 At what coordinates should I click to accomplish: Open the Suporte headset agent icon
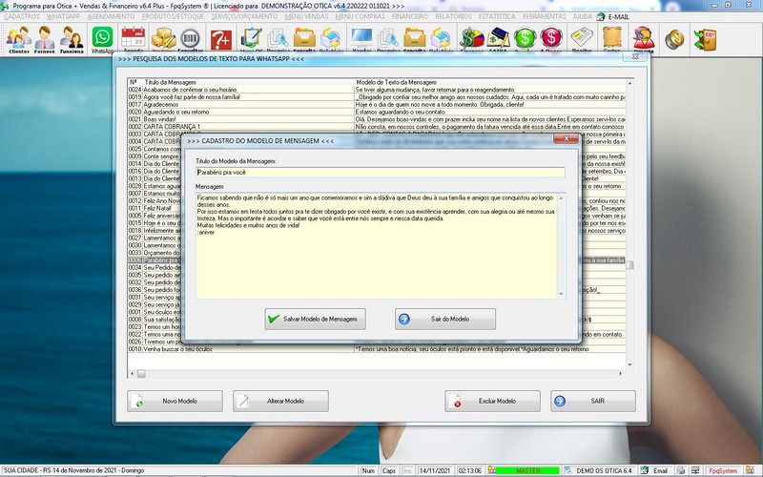pos(643,39)
